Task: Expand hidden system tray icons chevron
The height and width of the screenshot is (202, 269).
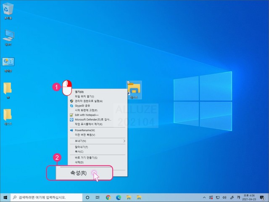Action: [204, 197]
